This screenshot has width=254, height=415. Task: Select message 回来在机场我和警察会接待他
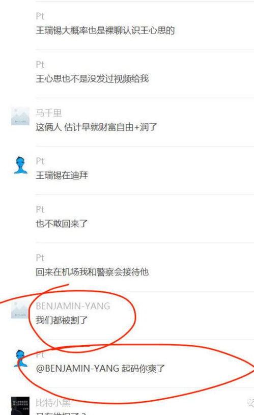(x=92, y=272)
